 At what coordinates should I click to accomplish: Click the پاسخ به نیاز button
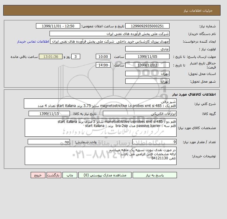[x=154, y=175]
